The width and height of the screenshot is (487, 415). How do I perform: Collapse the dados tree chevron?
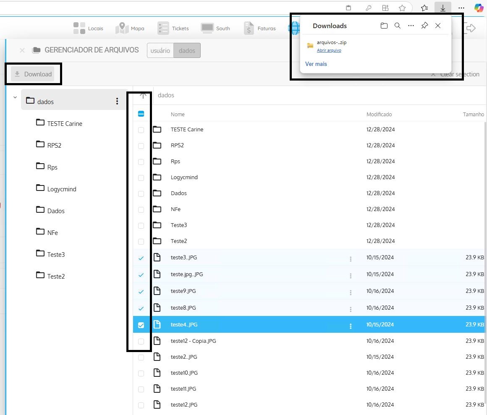tap(15, 97)
